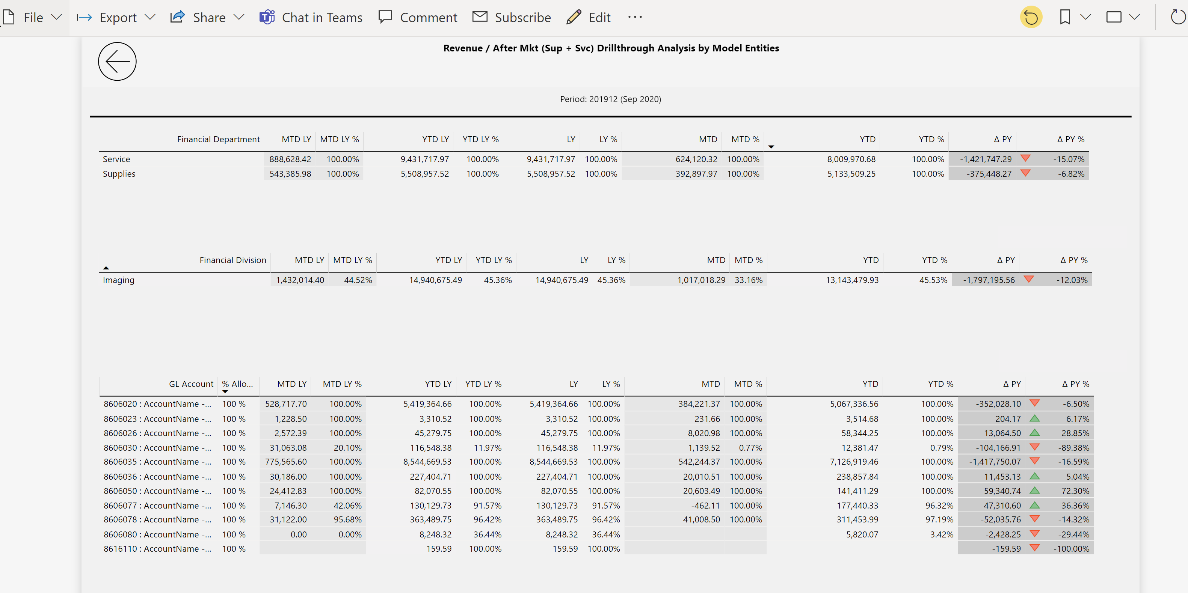Select GL account 8606077 row

(x=596, y=506)
